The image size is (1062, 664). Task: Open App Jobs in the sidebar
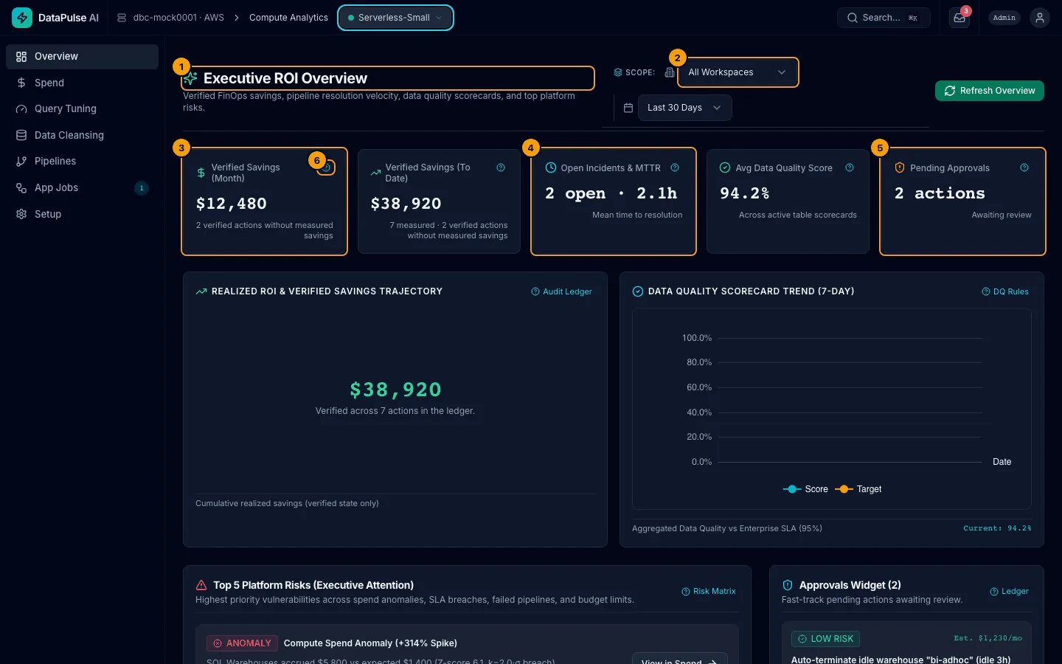point(82,187)
